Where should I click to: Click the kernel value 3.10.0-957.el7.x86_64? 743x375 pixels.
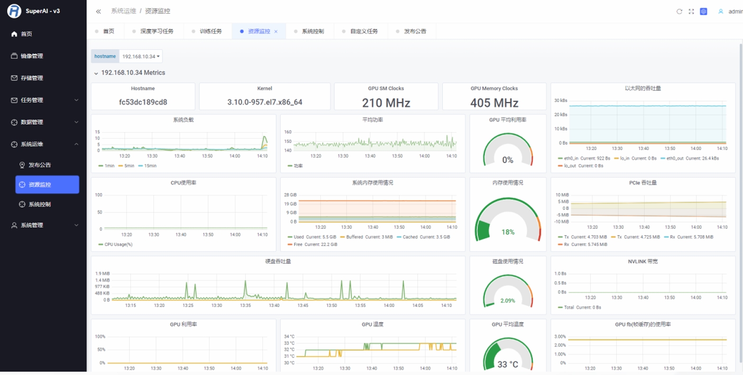tap(265, 102)
